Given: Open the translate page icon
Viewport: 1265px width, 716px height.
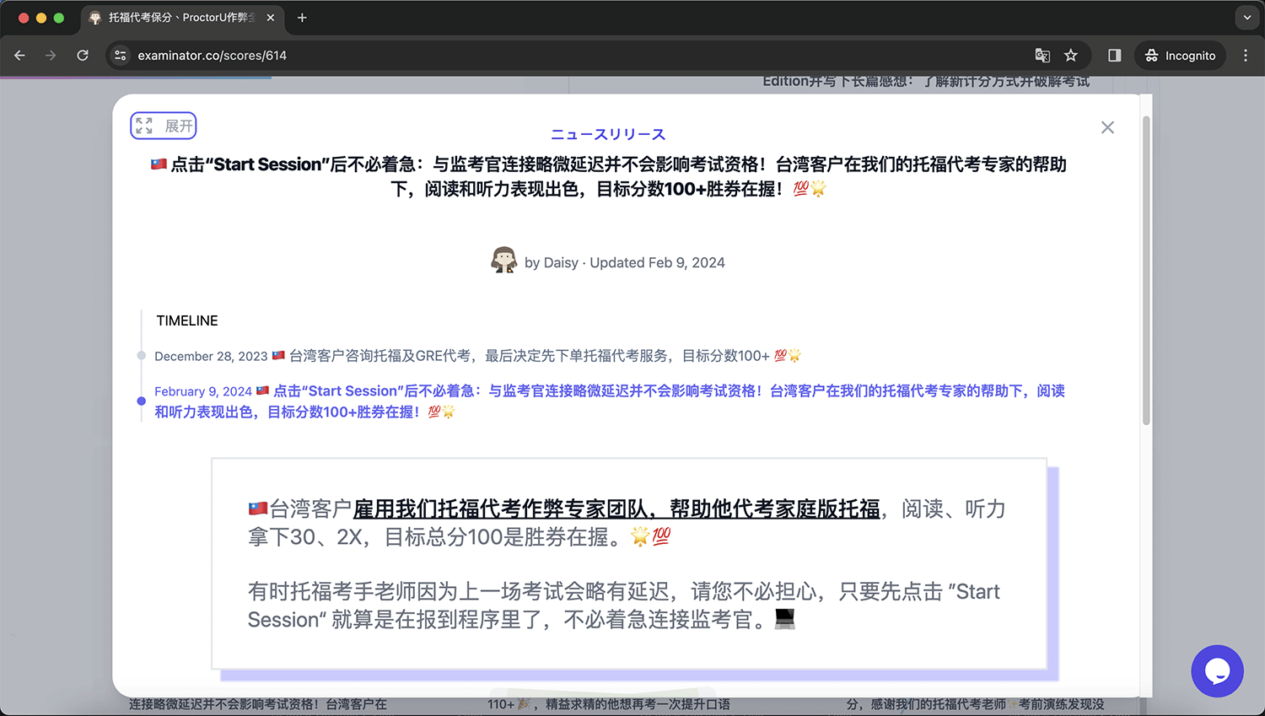Looking at the screenshot, I should pyautogui.click(x=1042, y=56).
